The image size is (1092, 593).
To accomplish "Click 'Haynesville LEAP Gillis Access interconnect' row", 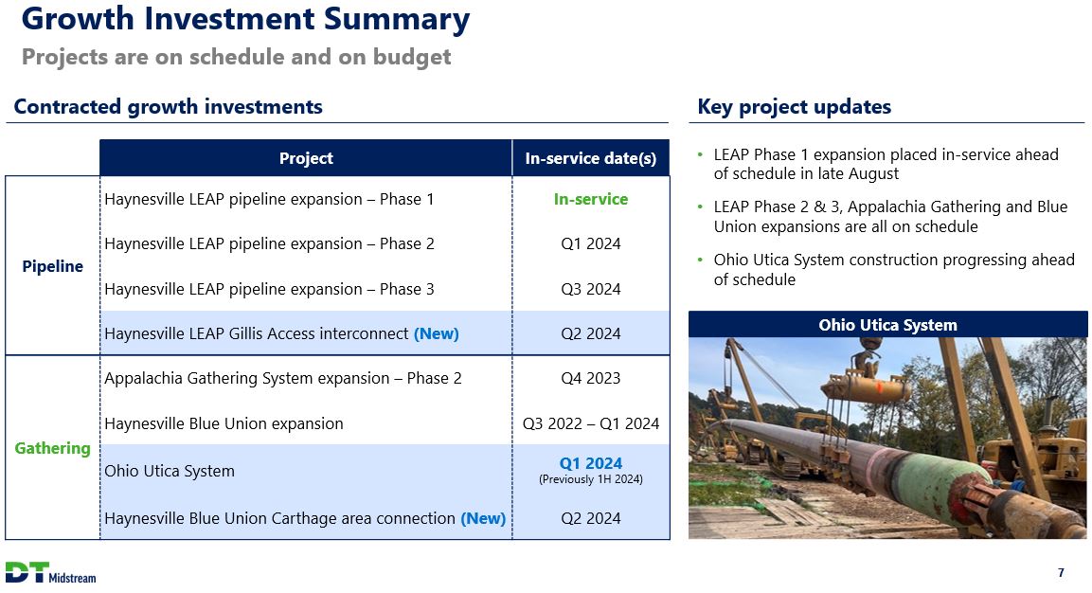I will [x=385, y=333].
